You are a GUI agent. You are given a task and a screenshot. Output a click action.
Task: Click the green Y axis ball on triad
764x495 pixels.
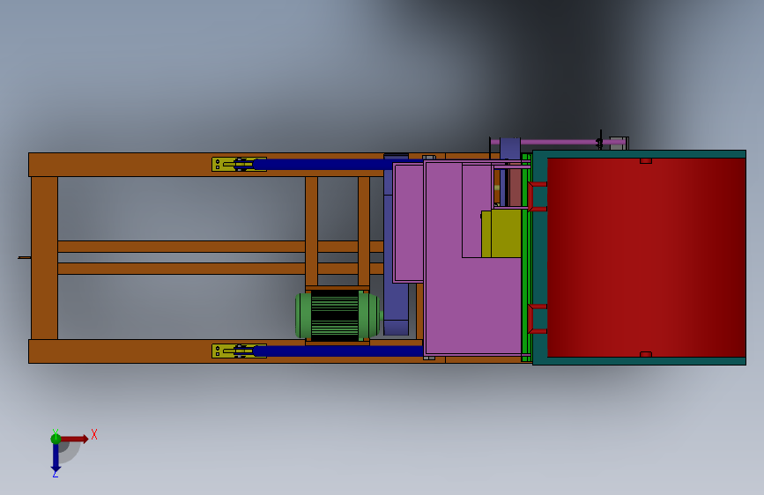tap(56, 439)
